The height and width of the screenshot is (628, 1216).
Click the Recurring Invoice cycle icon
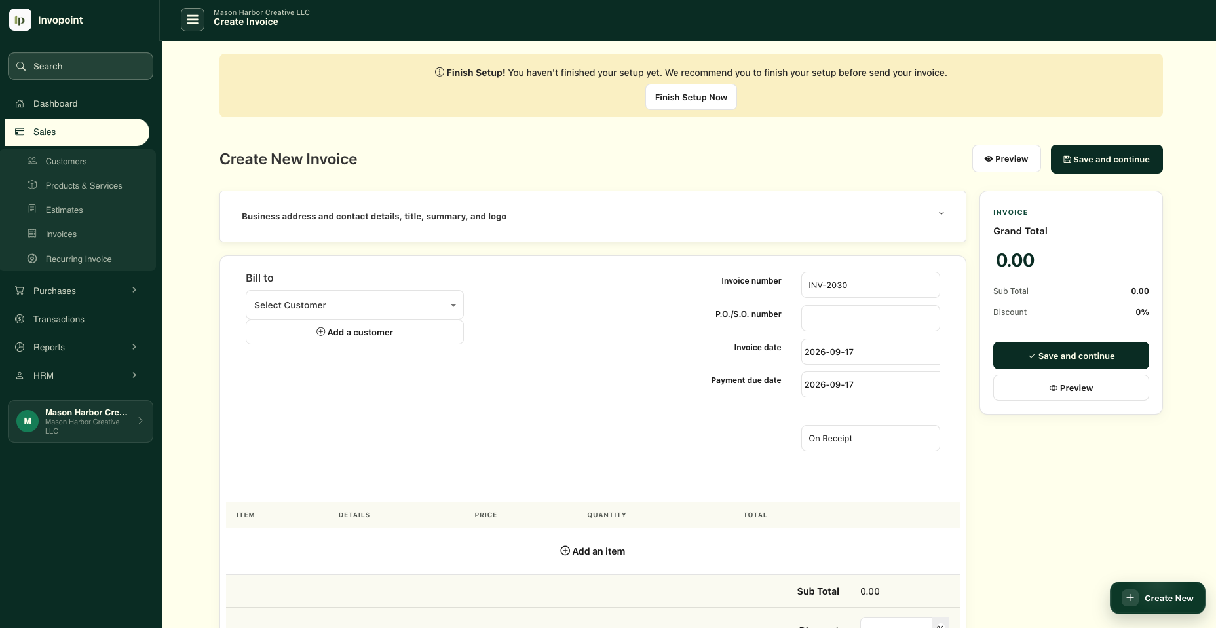click(x=32, y=259)
